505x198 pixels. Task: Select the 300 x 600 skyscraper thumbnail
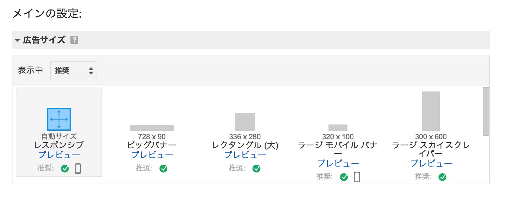tap(431, 111)
